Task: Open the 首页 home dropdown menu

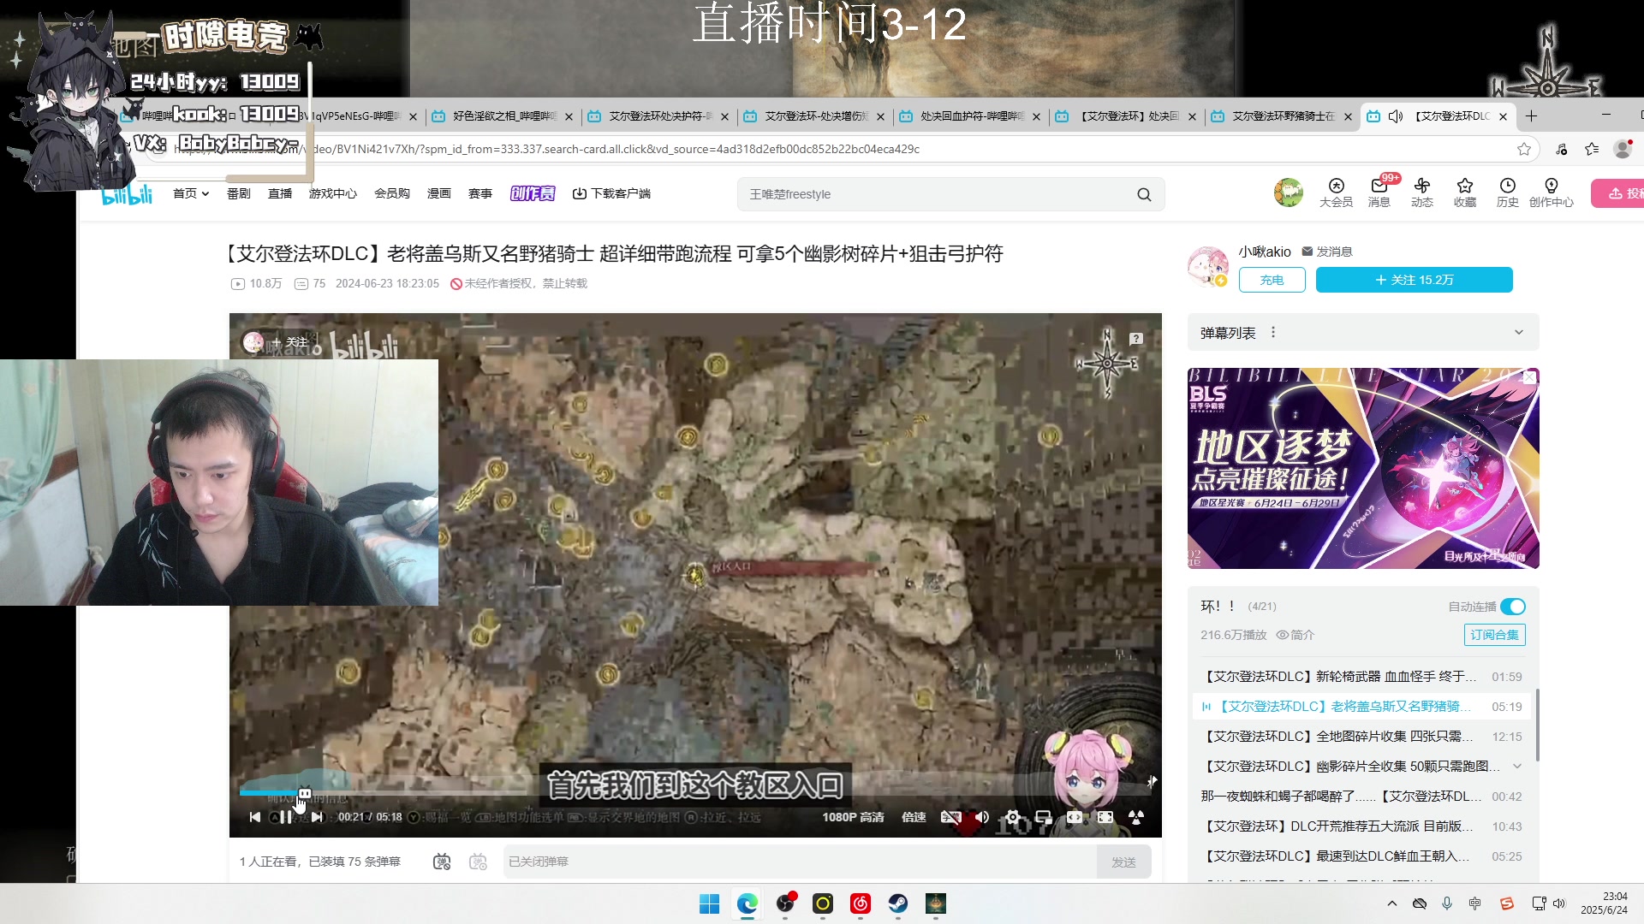Action: (191, 193)
